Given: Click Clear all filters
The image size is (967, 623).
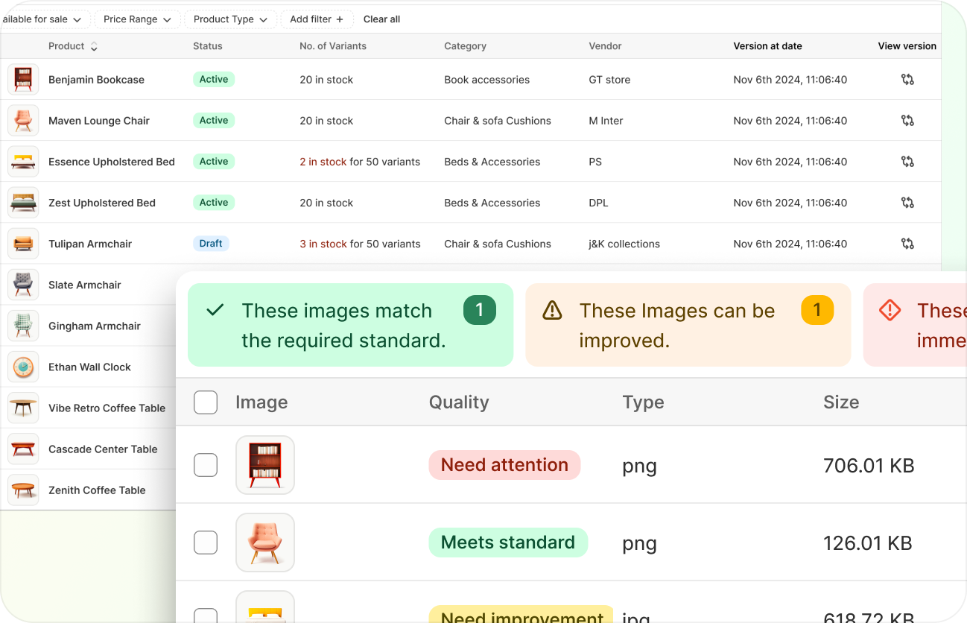Looking at the screenshot, I should point(381,19).
